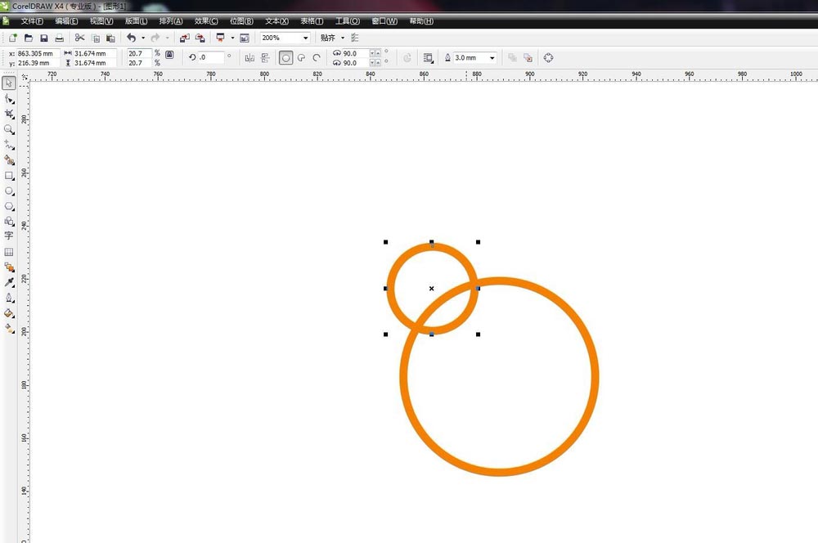Screen dimensions: 818x543
Task: Pick the Text tool (字)
Action: pyautogui.click(x=9, y=236)
